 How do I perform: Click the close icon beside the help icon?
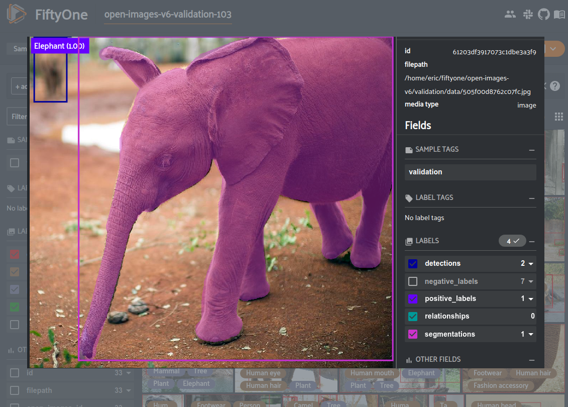point(543,85)
